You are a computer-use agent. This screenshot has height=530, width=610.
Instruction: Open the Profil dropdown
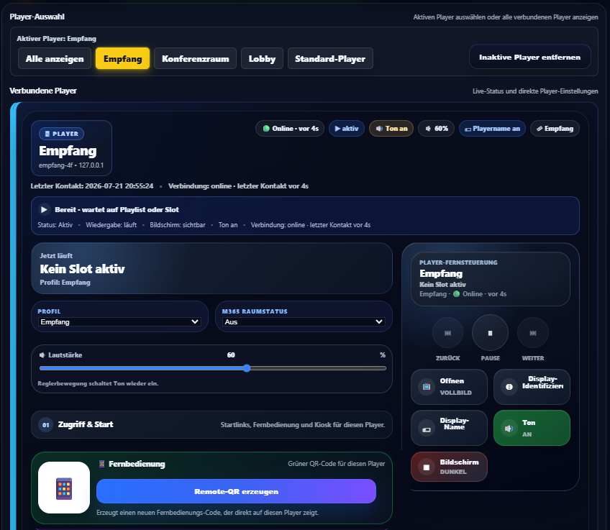point(120,321)
